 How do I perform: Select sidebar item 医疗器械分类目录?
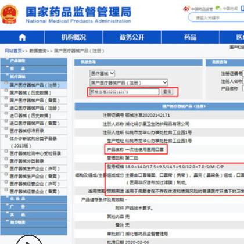tap(27, 161)
